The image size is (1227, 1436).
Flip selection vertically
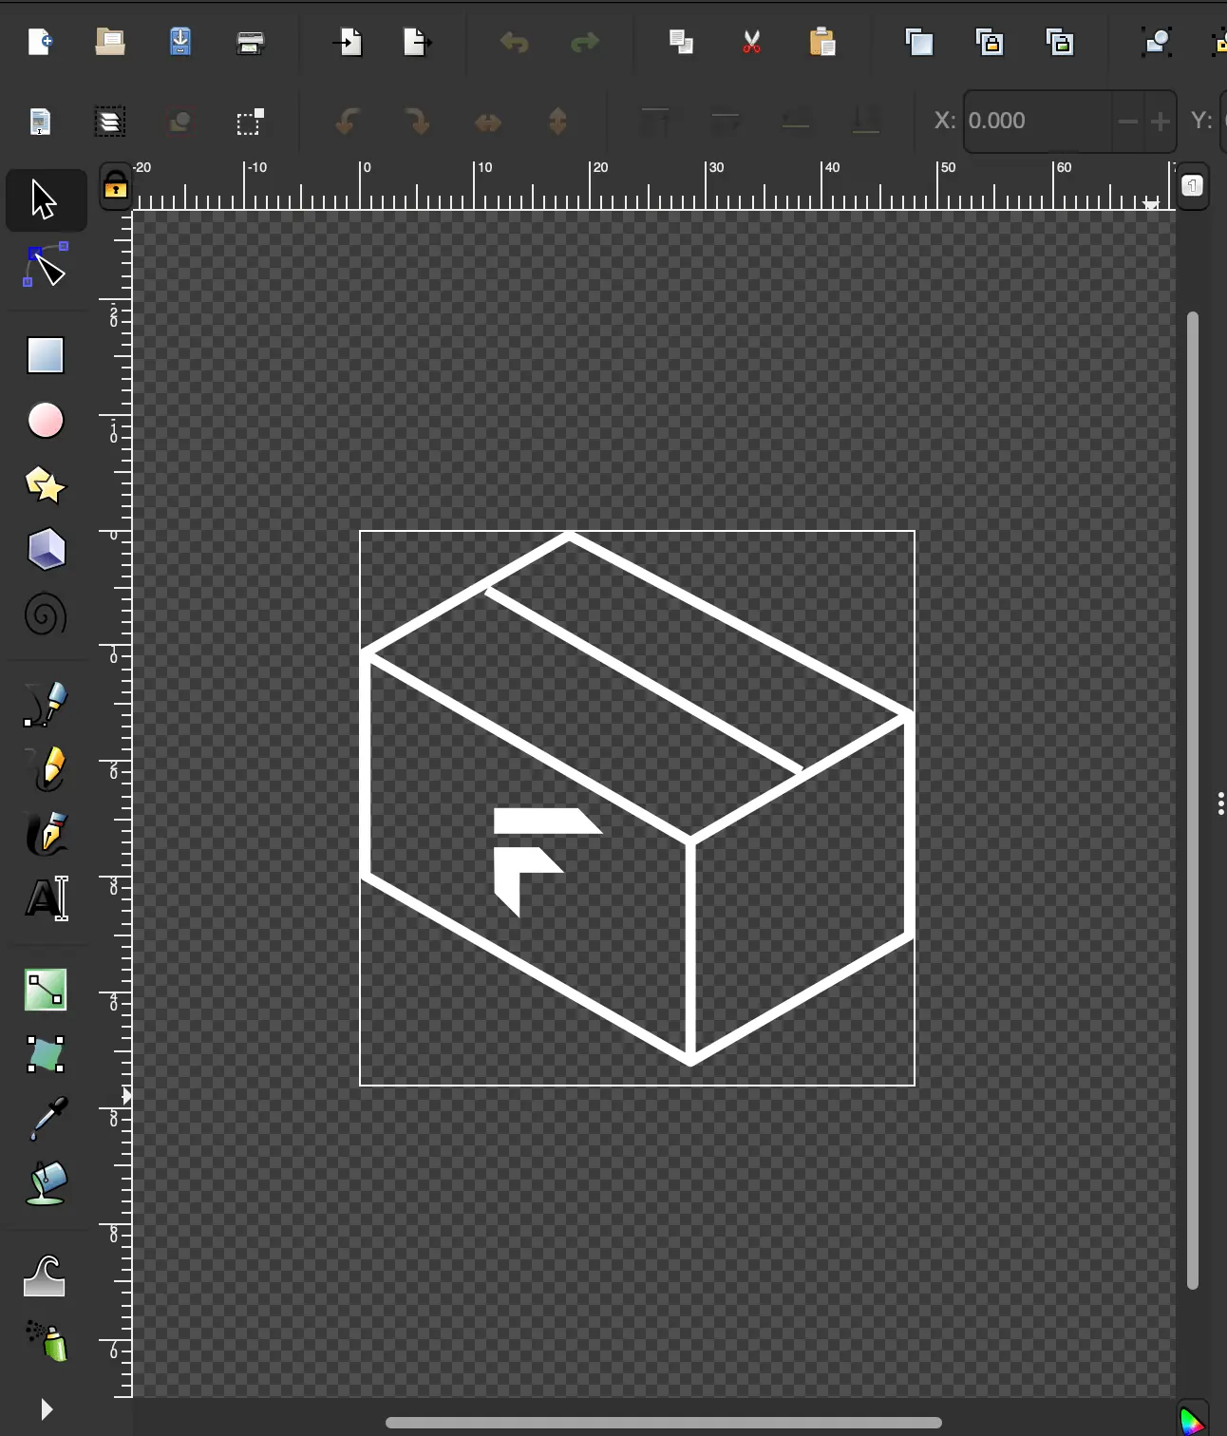(558, 122)
